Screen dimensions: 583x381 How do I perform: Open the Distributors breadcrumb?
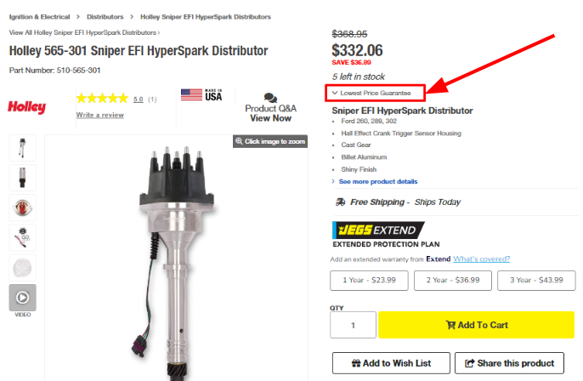pos(105,16)
